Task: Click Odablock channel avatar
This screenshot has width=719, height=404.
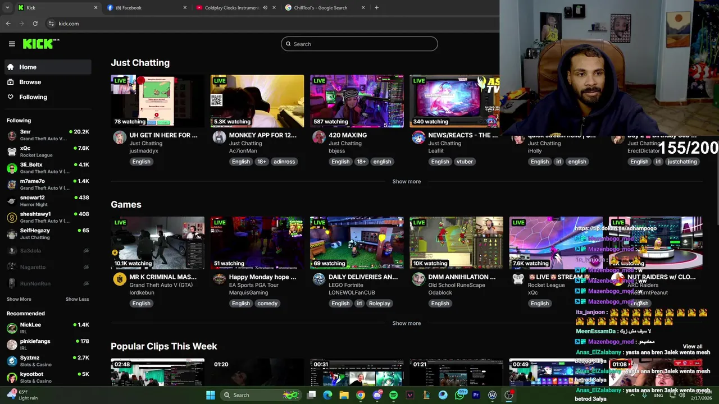Action: pyautogui.click(x=418, y=279)
